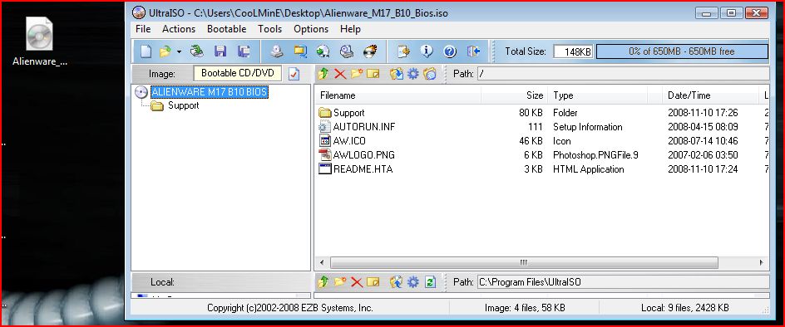Click the 0% of 650MB capacity bar
This screenshot has height=327, width=785.
click(x=682, y=51)
